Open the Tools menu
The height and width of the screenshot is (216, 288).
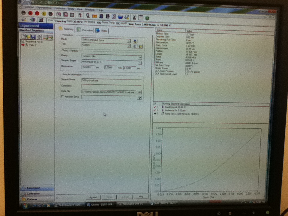(71, 9)
